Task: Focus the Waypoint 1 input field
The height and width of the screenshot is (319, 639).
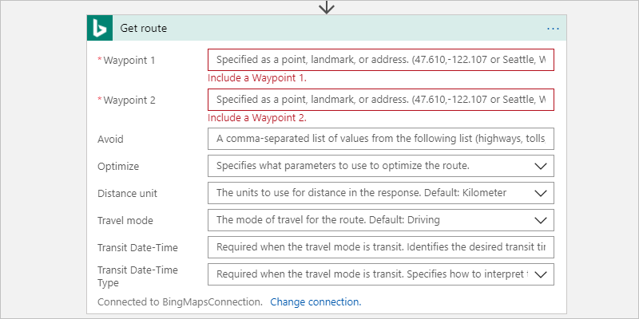Action: pyautogui.click(x=380, y=60)
